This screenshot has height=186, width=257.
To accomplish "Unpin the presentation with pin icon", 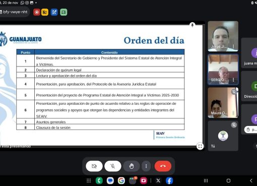I will tap(192, 25).
